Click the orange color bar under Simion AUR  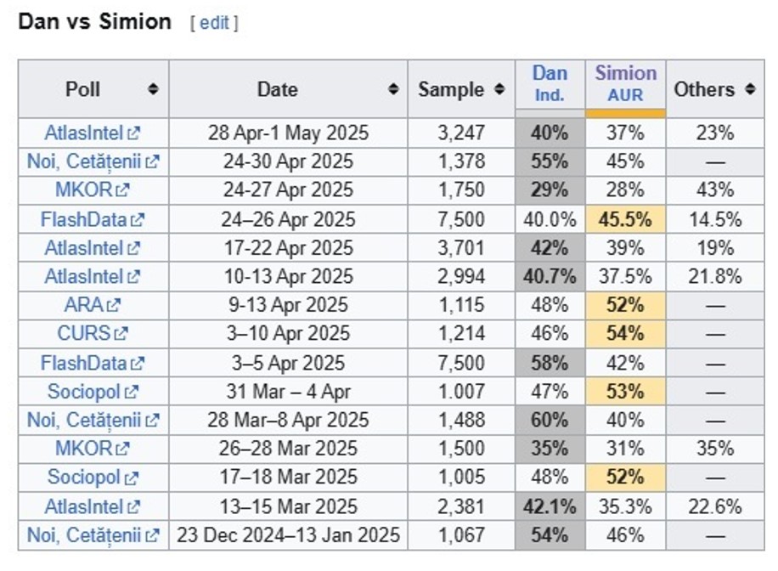(x=625, y=113)
